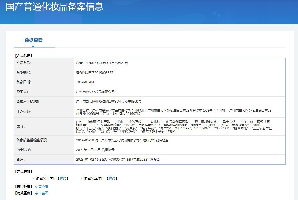Select product name 法意兰光感润泽粉底液 text

(102, 63)
